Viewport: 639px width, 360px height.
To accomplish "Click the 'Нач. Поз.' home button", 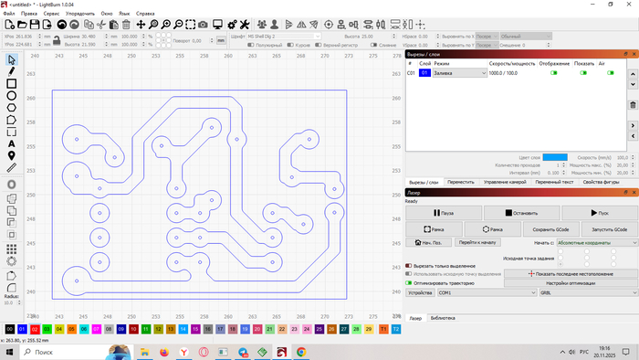I will point(428,242).
